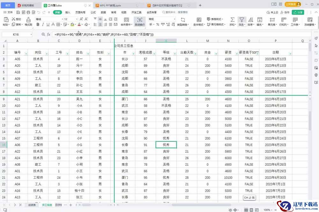
Task: Open the number format dropdown
Action: click(x=174, y=19)
